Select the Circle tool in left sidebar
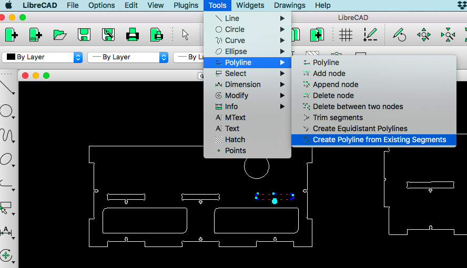 pos(7,111)
